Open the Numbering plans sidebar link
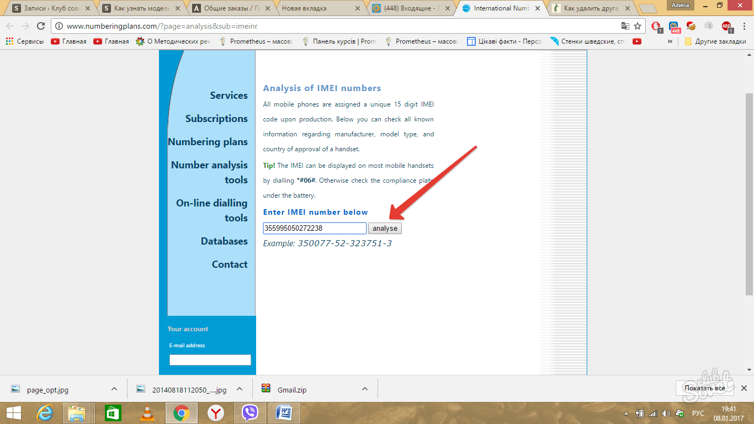 pyautogui.click(x=208, y=142)
